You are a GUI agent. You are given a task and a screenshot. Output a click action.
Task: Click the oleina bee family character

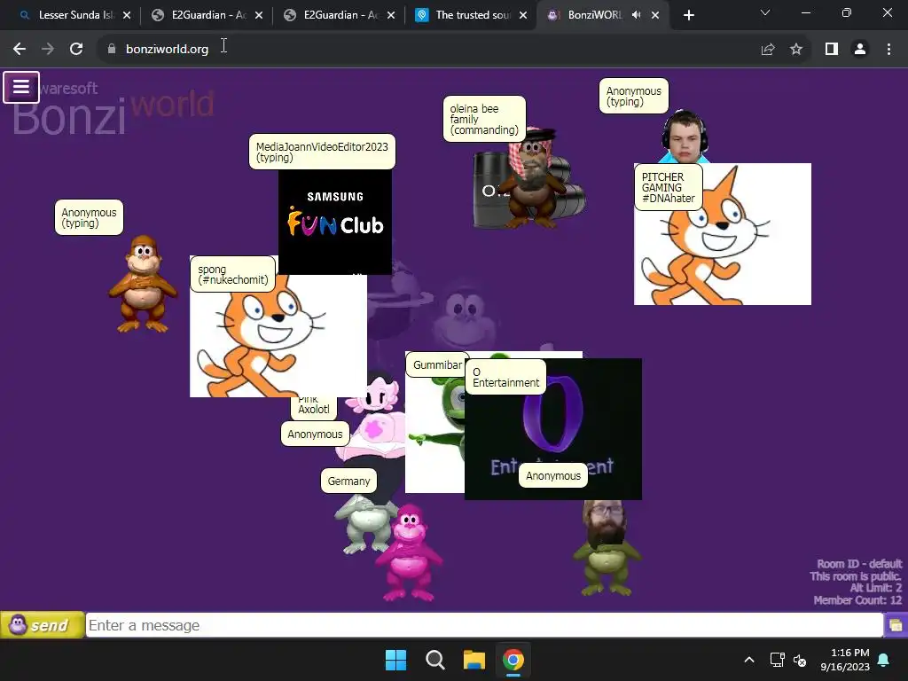pos(530,179)
